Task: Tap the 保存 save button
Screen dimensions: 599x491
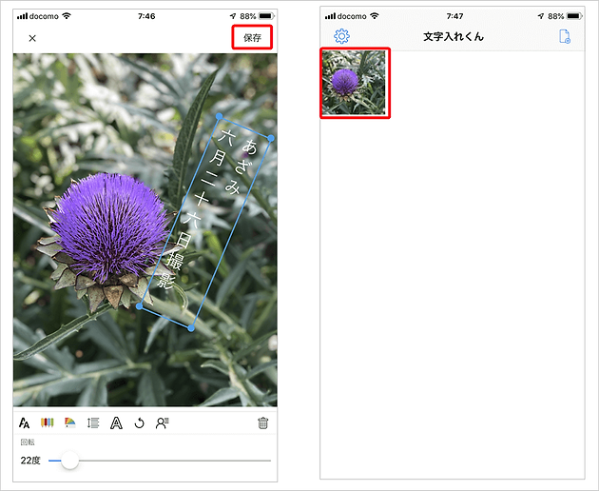Action: tap(252, 37)
